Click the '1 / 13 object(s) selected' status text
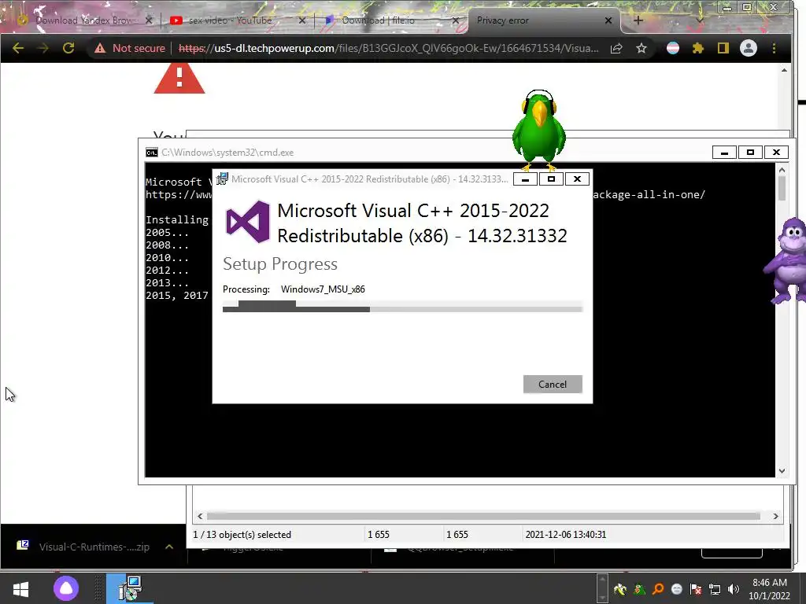 (x=242, y=535)
